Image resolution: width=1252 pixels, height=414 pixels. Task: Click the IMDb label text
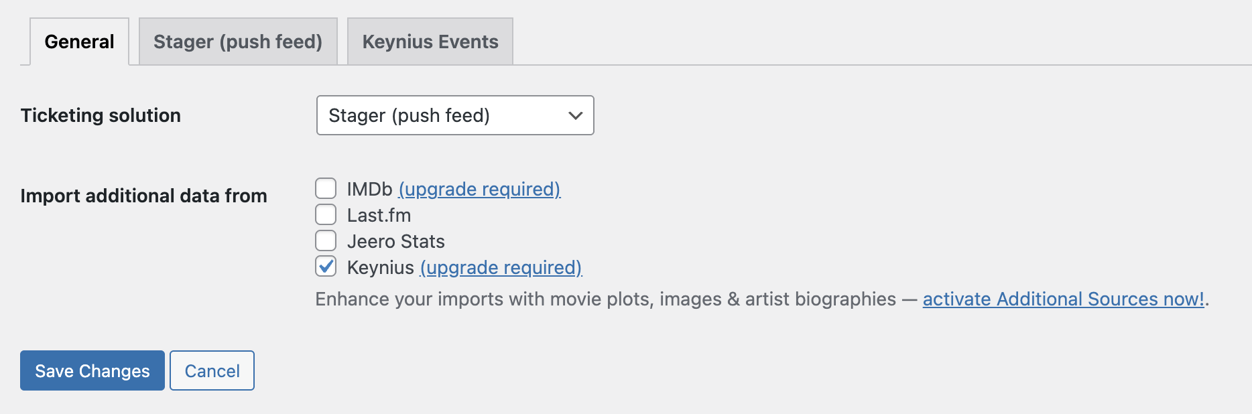click(368, 189)
